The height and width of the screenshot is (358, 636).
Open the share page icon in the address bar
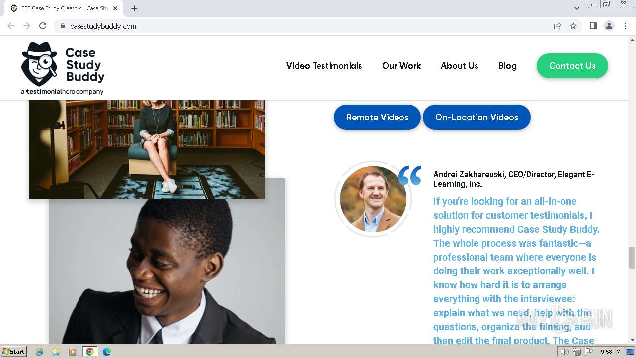point(557,26)
